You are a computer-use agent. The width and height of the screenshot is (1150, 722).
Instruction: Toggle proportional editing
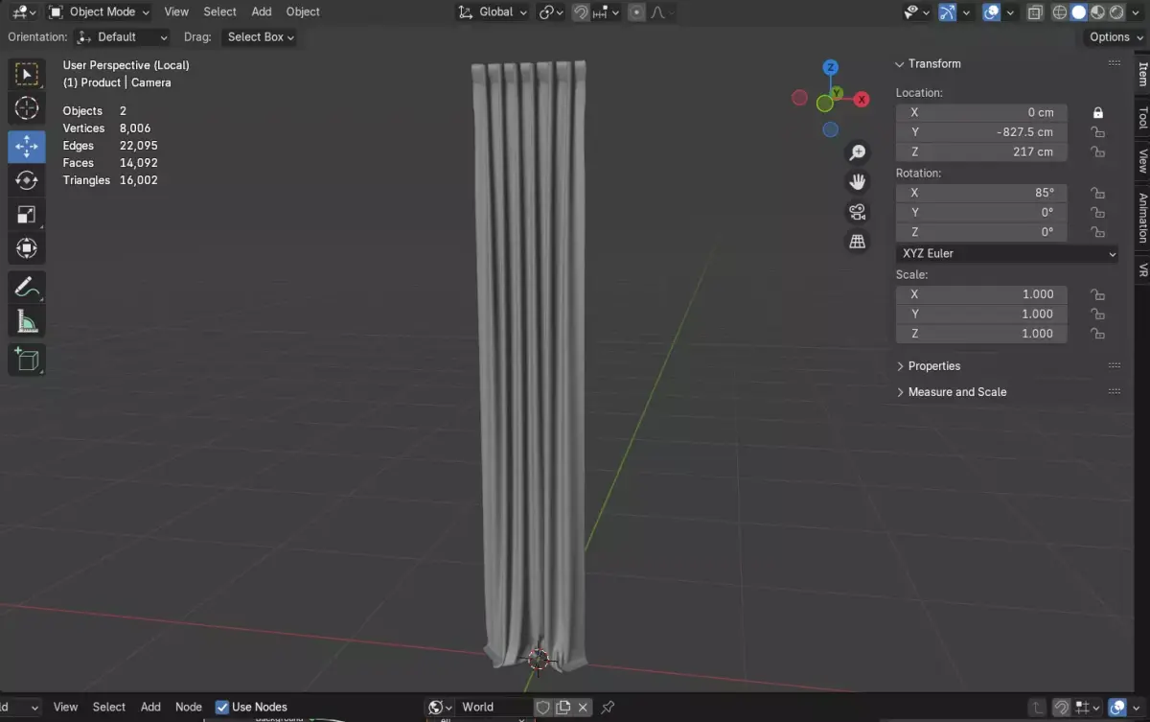click(x=636, y=12)
